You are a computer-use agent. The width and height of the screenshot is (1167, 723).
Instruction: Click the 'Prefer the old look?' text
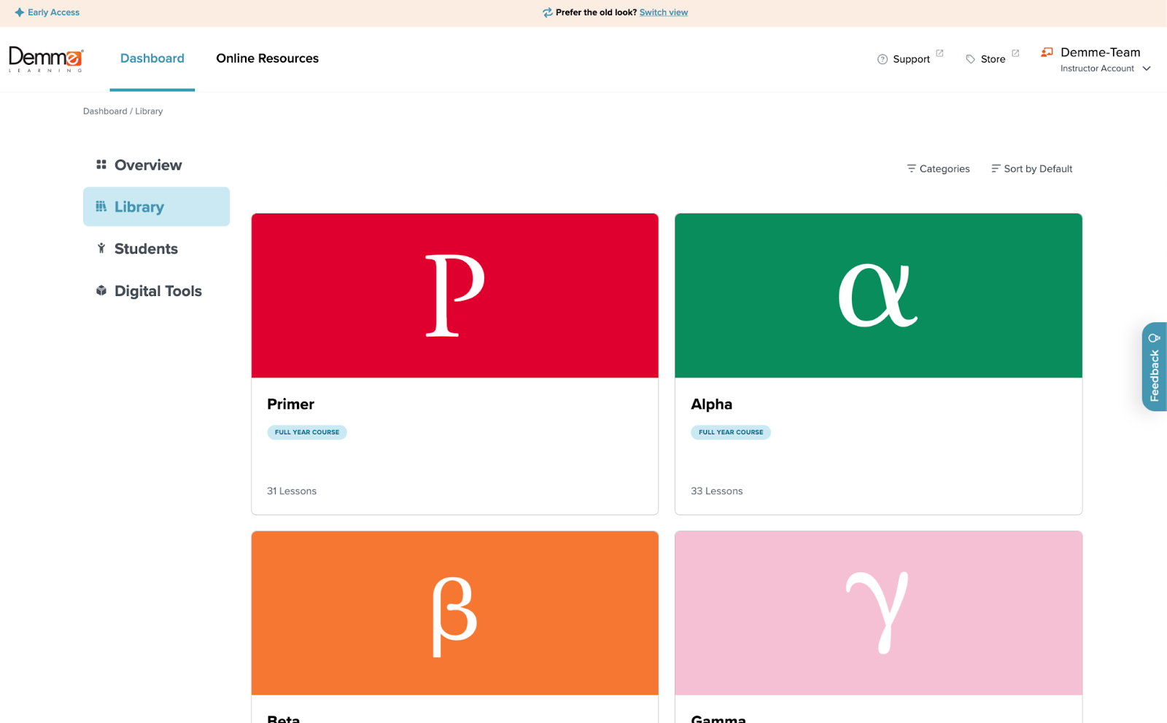[596, 12]
